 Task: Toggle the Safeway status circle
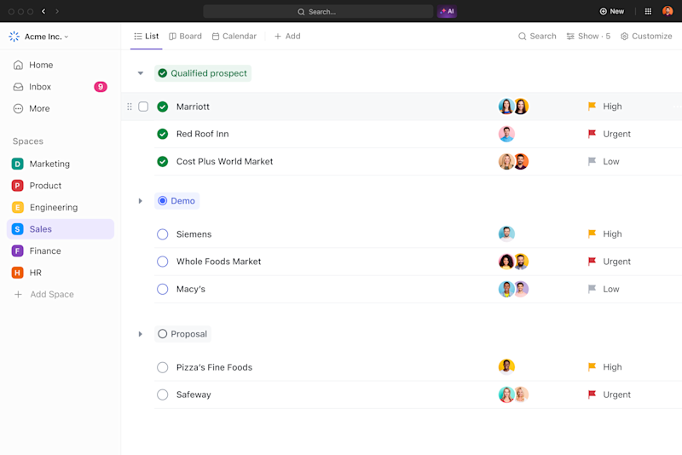(x=163, y=395)
